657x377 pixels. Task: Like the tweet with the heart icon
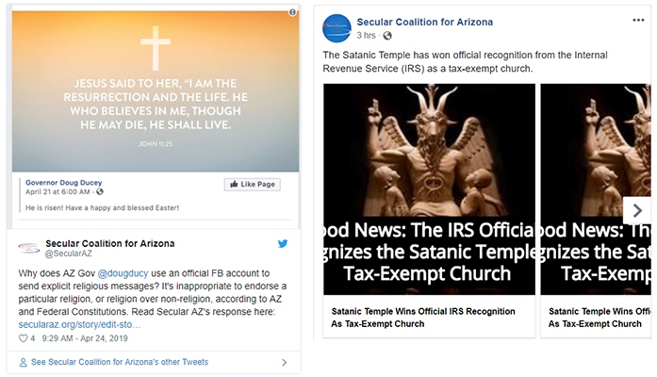[22, 337]
